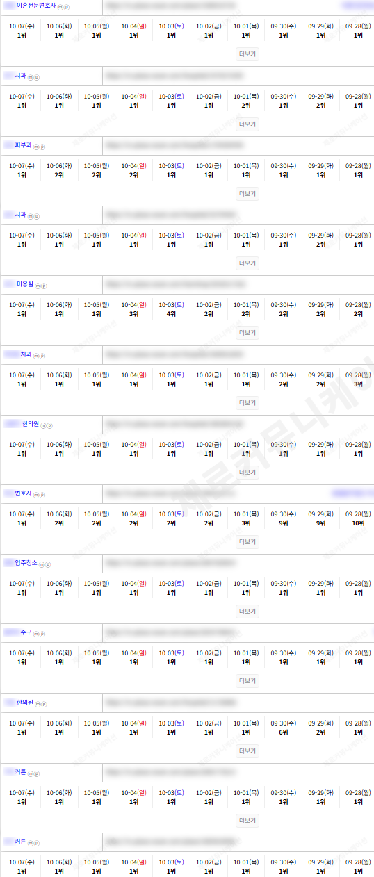
Task: Click 더보기 below the 한의원 row containing 6위
Action: click(x=247, y=751)
